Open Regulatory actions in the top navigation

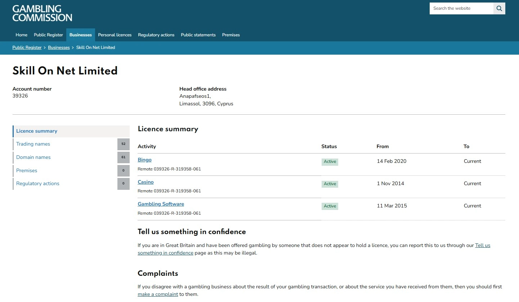156,35
